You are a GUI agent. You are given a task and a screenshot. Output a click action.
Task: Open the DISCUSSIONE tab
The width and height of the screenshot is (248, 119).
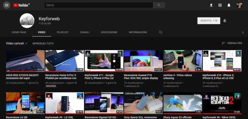[x=109, y=32]
